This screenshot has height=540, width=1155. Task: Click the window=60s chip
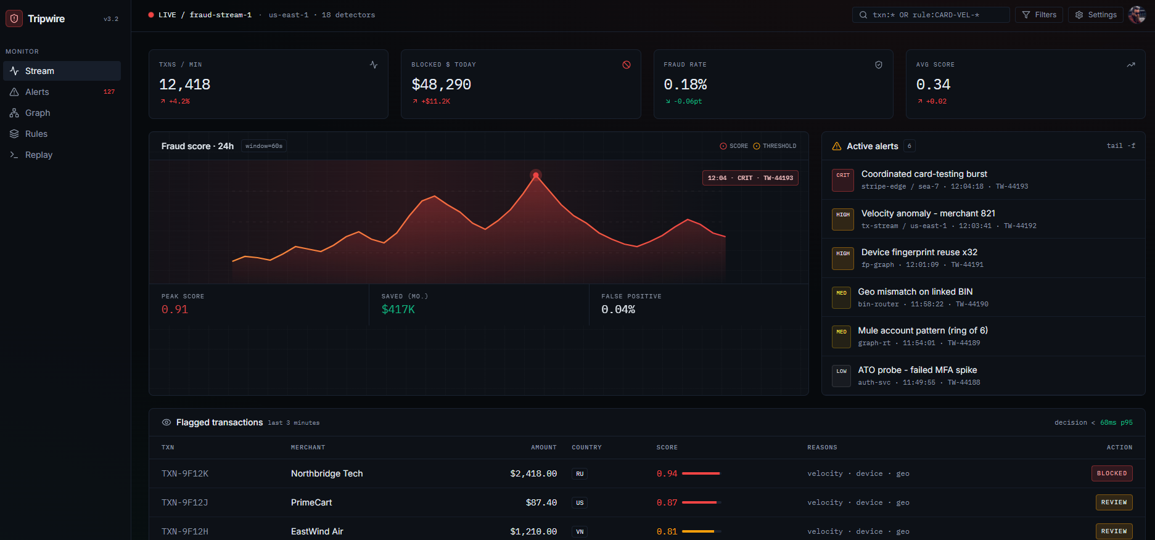264,146
